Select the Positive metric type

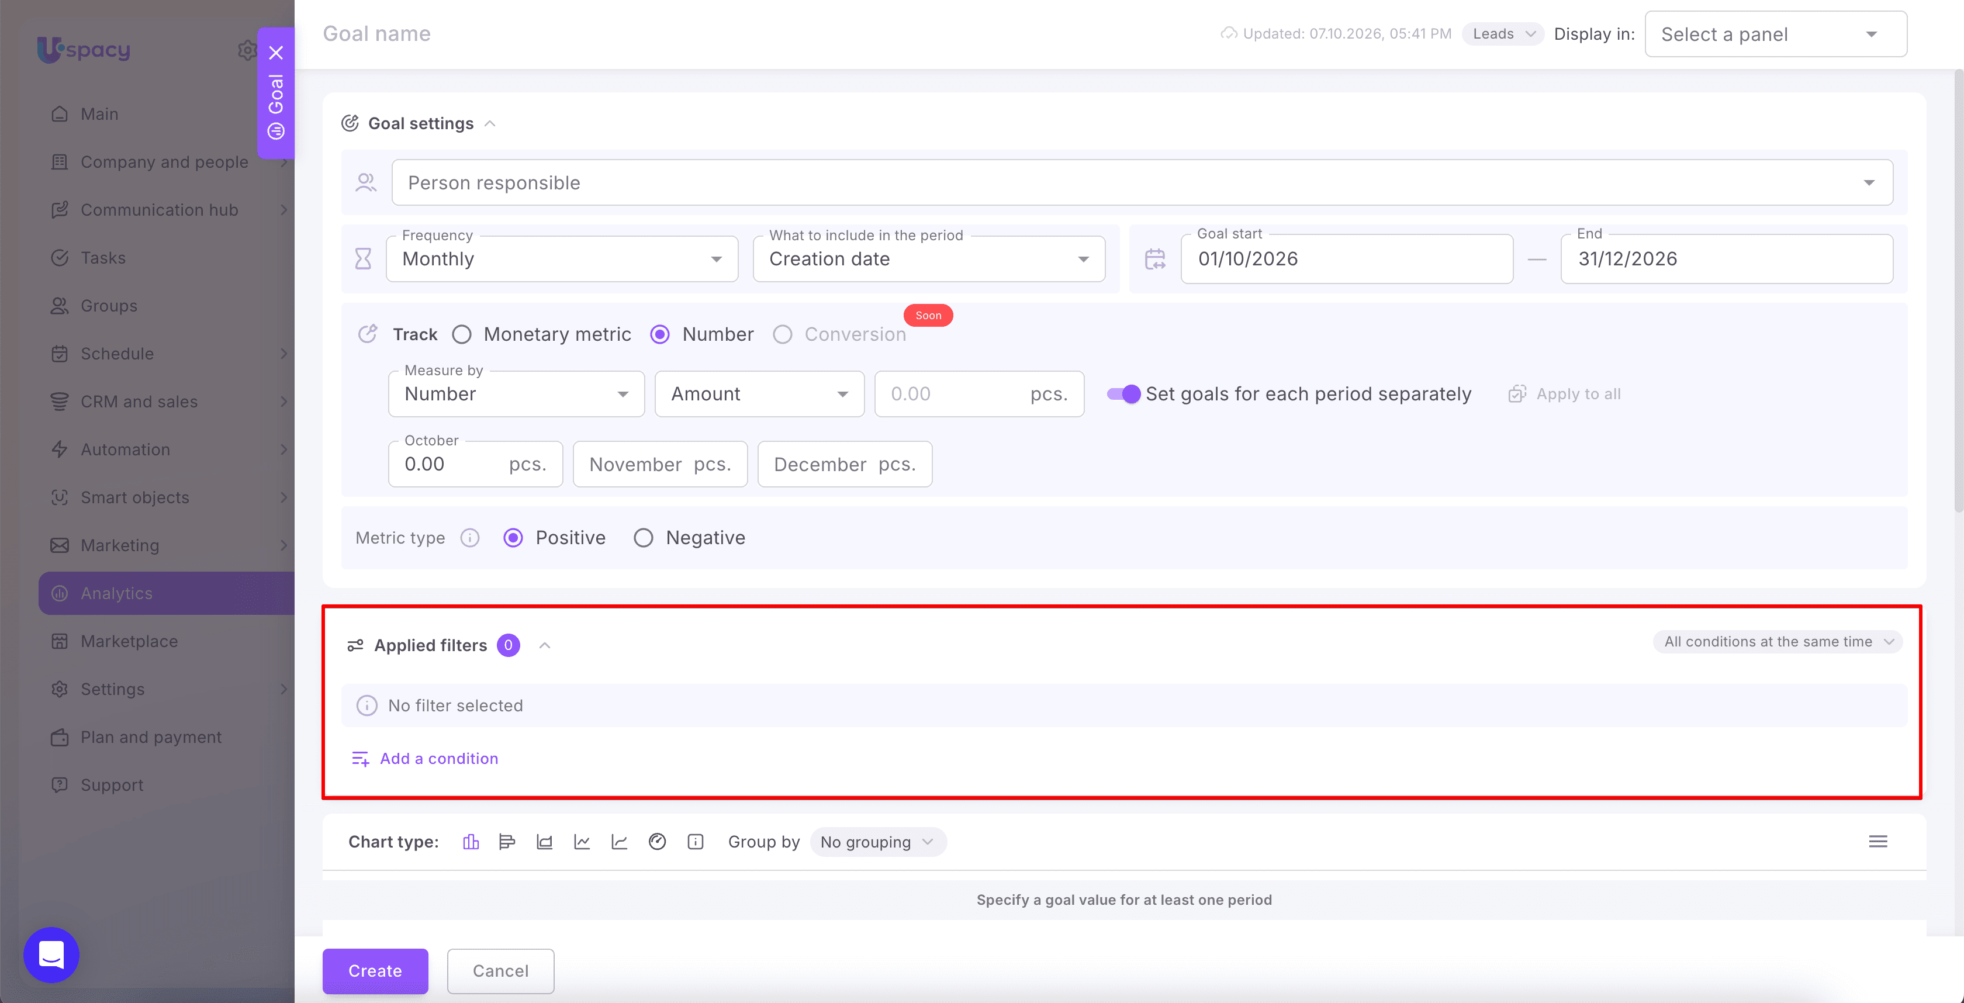[513, 538]
